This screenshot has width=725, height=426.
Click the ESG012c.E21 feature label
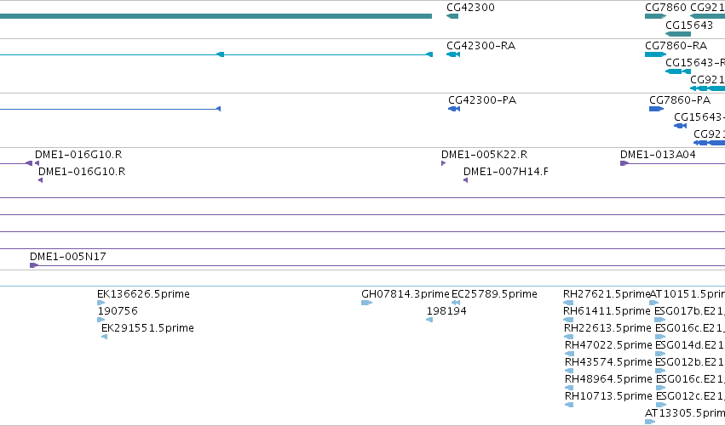coord(689,396)
